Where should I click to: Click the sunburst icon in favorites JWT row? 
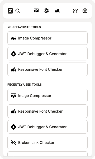(x=13, y=54)
